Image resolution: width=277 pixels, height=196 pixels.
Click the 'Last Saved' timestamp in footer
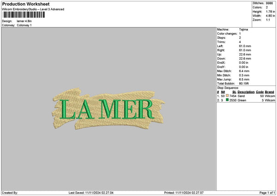tap(91, 193)
